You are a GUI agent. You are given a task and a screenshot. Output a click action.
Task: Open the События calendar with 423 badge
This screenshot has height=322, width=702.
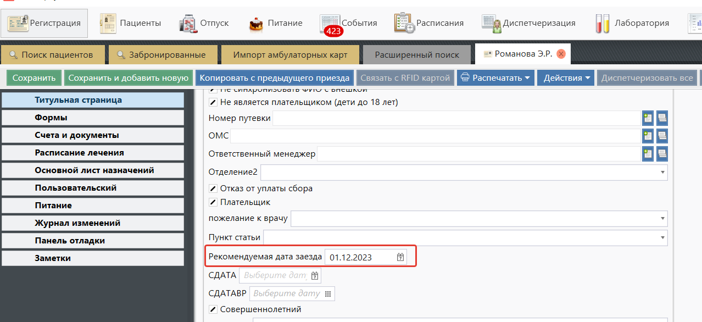[x=330, y=23]
